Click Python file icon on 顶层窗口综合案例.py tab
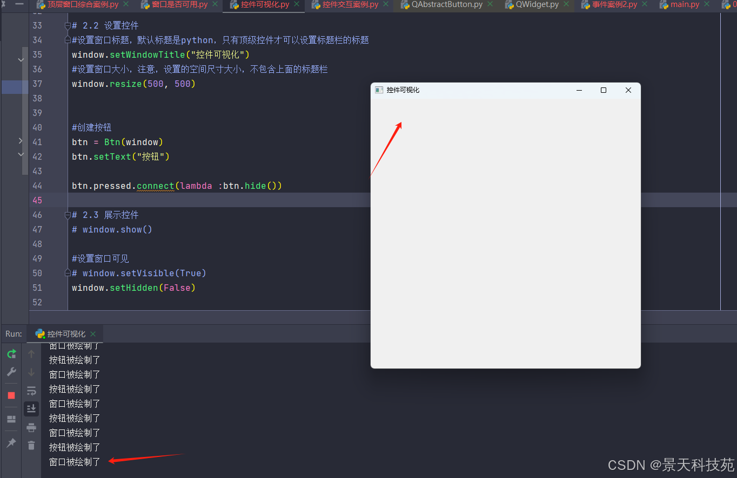The image size is (737, 478). coord(41,4)
